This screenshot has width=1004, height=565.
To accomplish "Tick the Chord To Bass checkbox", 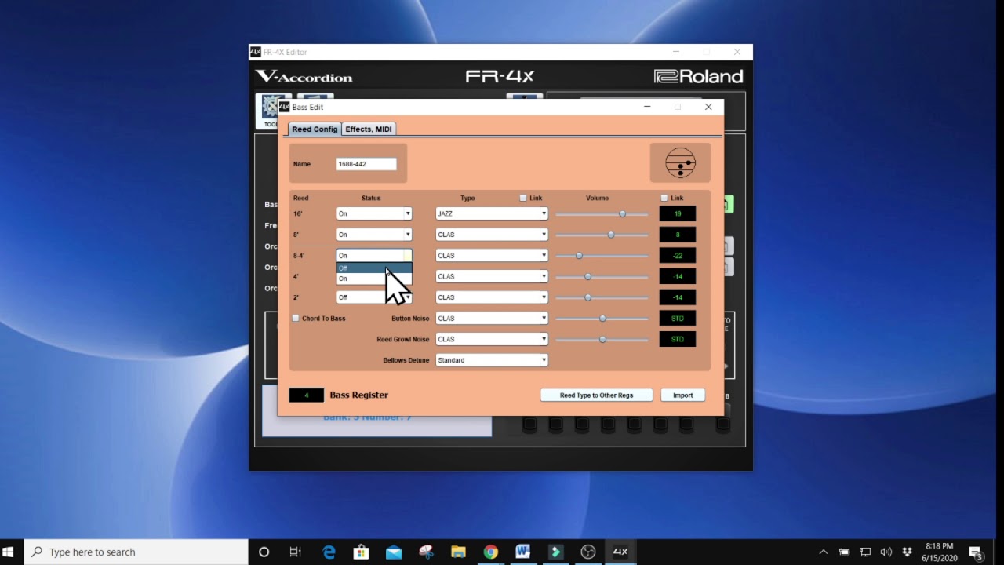I will pyautogui.click(x=296, y=318).
